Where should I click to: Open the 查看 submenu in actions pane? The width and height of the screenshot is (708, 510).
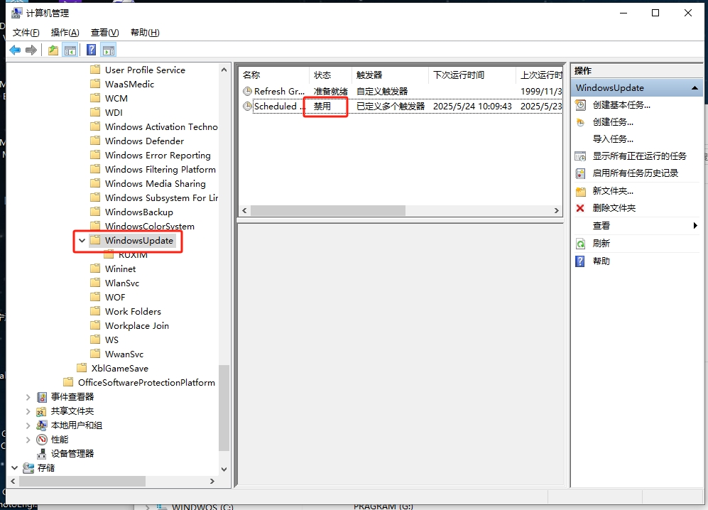click(x=601, y=226)
